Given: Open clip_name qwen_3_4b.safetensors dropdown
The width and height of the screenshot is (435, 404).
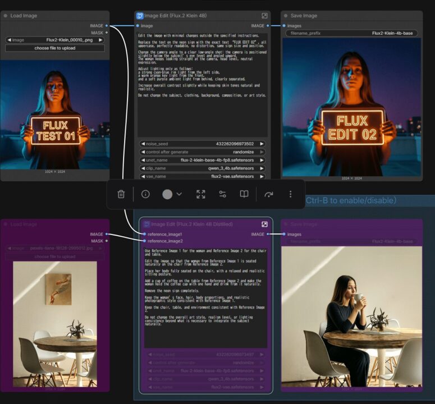Looking at the screenshot, I should (202, 168).
